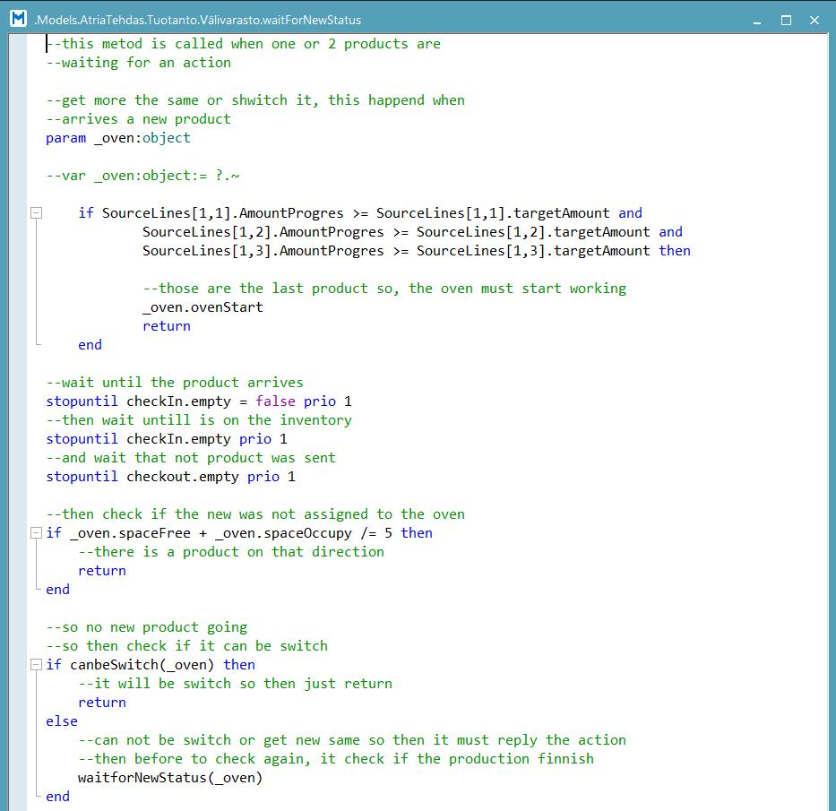Click the 'else' keyword line
Viewport: 836px width, 811px height.
[x=62, y=720]
